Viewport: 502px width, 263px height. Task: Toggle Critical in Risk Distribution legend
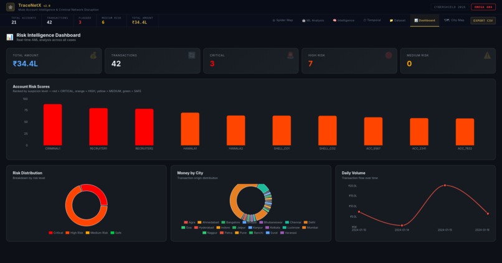(55, 233)
